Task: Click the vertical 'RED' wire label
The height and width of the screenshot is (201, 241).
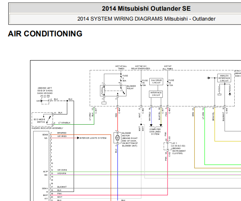Action: pos(116,115)
